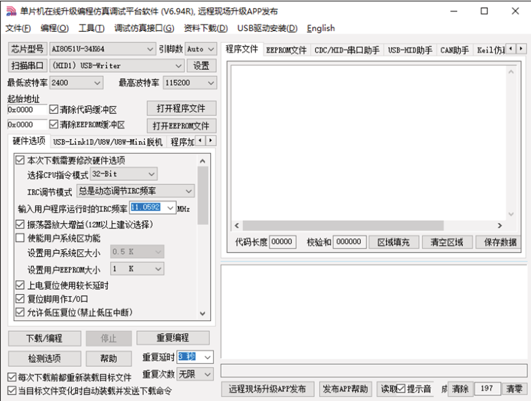Open 引脚数 Auto dropdown
The width and height of the screenshot is (531, 401).
[x=201, y=49]
